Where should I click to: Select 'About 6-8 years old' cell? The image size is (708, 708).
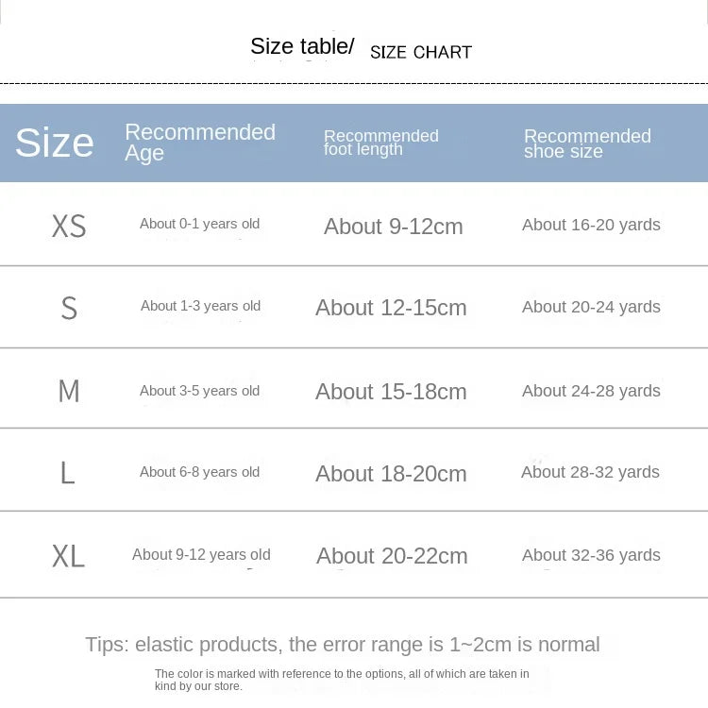click(x=199, y=472)
